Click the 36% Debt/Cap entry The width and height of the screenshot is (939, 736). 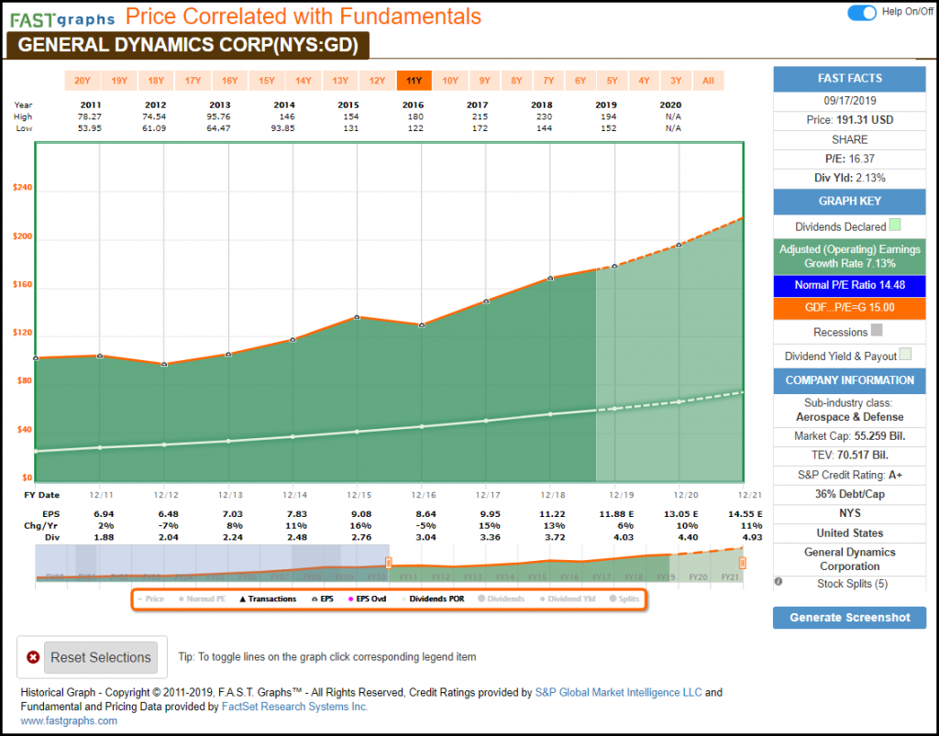[x=849, y=494]
